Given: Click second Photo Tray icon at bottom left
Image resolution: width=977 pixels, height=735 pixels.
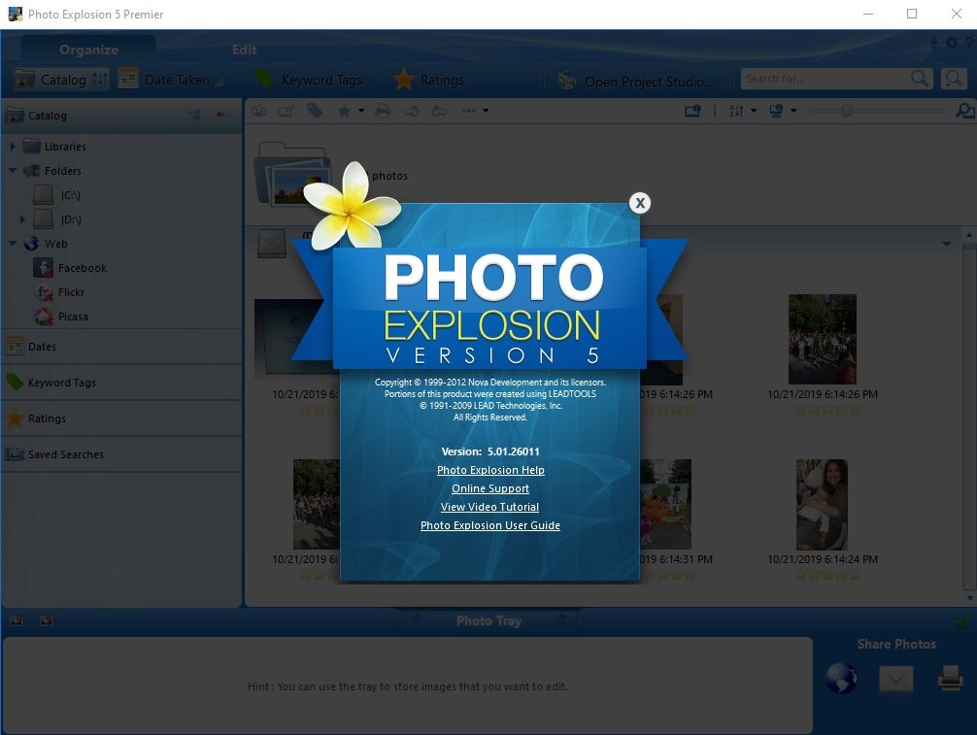Looking at the screenshot, I should click(46, 620).
